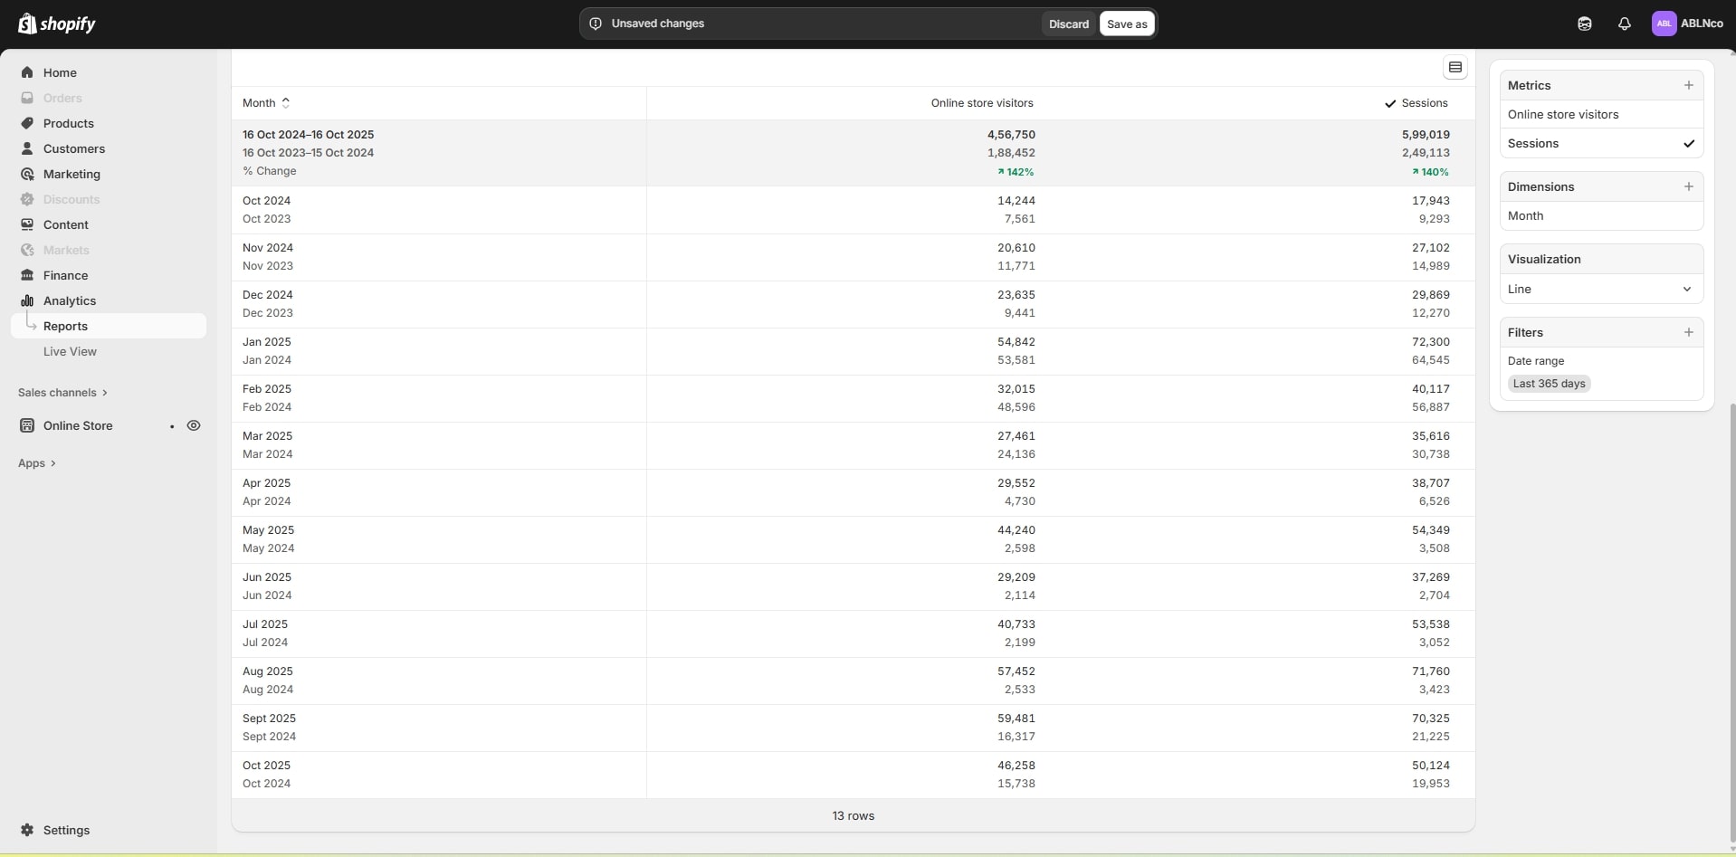
Task: Click the ABLNco account avatar
Action: pos(1664,24)
